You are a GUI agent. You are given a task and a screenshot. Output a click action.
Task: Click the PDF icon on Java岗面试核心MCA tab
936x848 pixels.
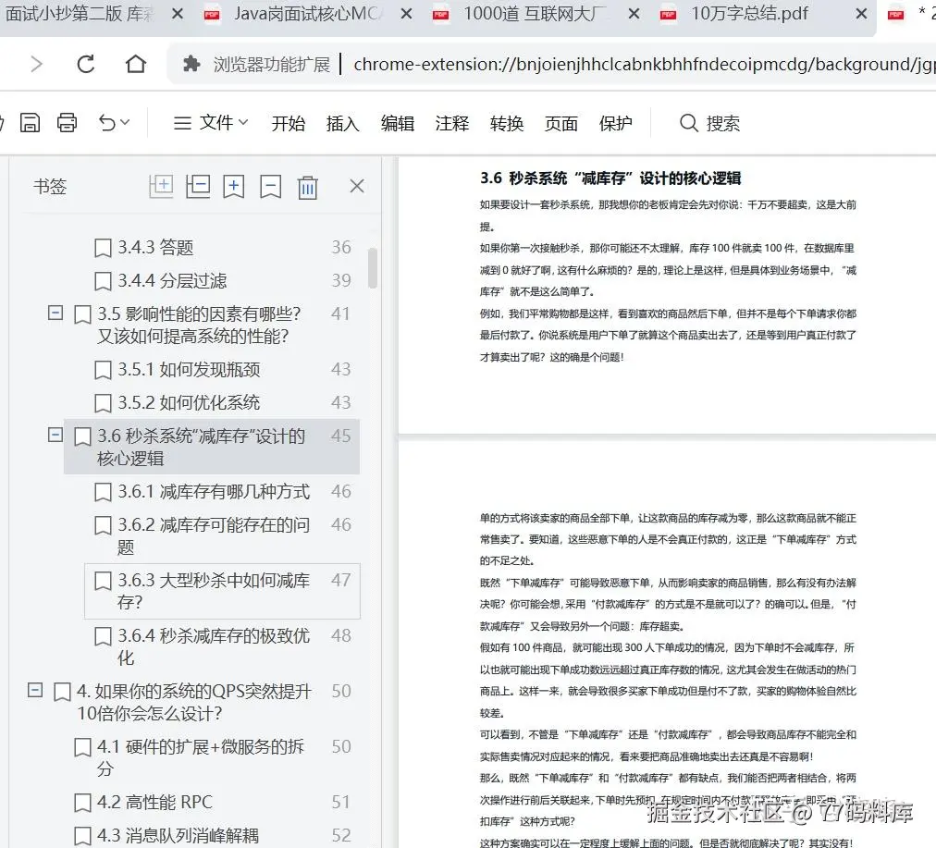click(x=212, y=14)
